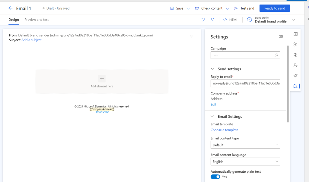Click the Settings panel scrollbar
Viewport: 309px width, 182px height.
(x=288, y=84)
